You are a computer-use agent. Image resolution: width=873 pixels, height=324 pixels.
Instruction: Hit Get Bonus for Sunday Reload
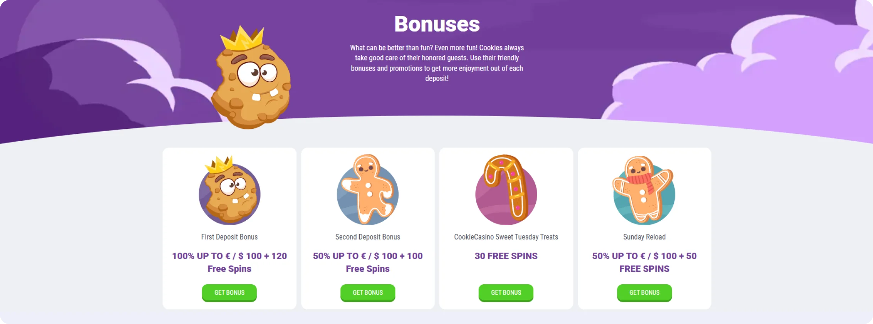click(644, 293)
